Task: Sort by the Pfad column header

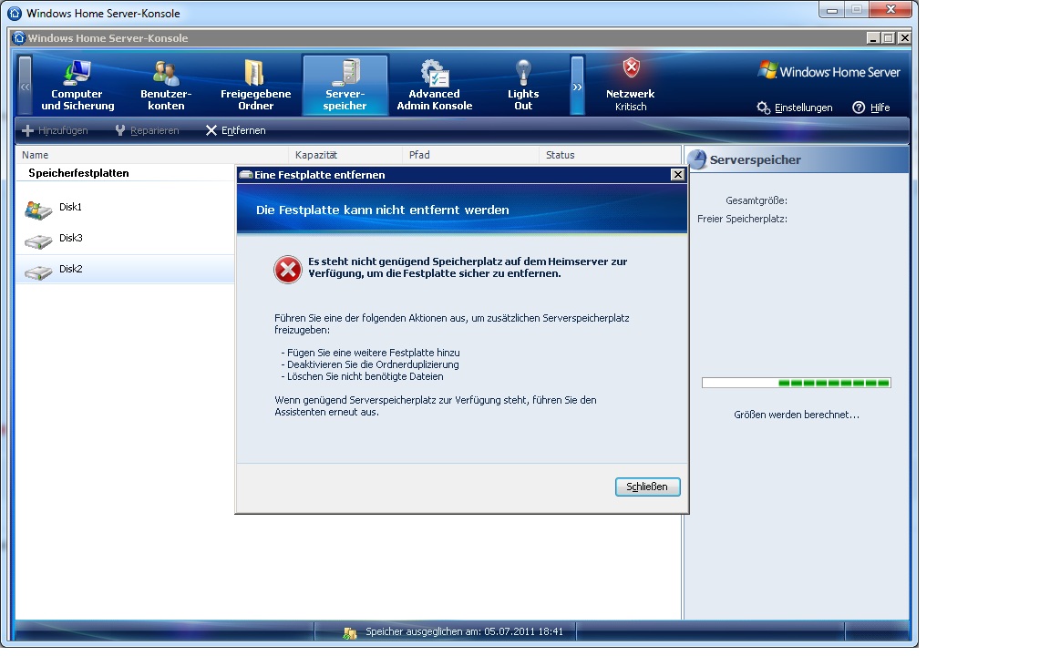Action: 470,155
